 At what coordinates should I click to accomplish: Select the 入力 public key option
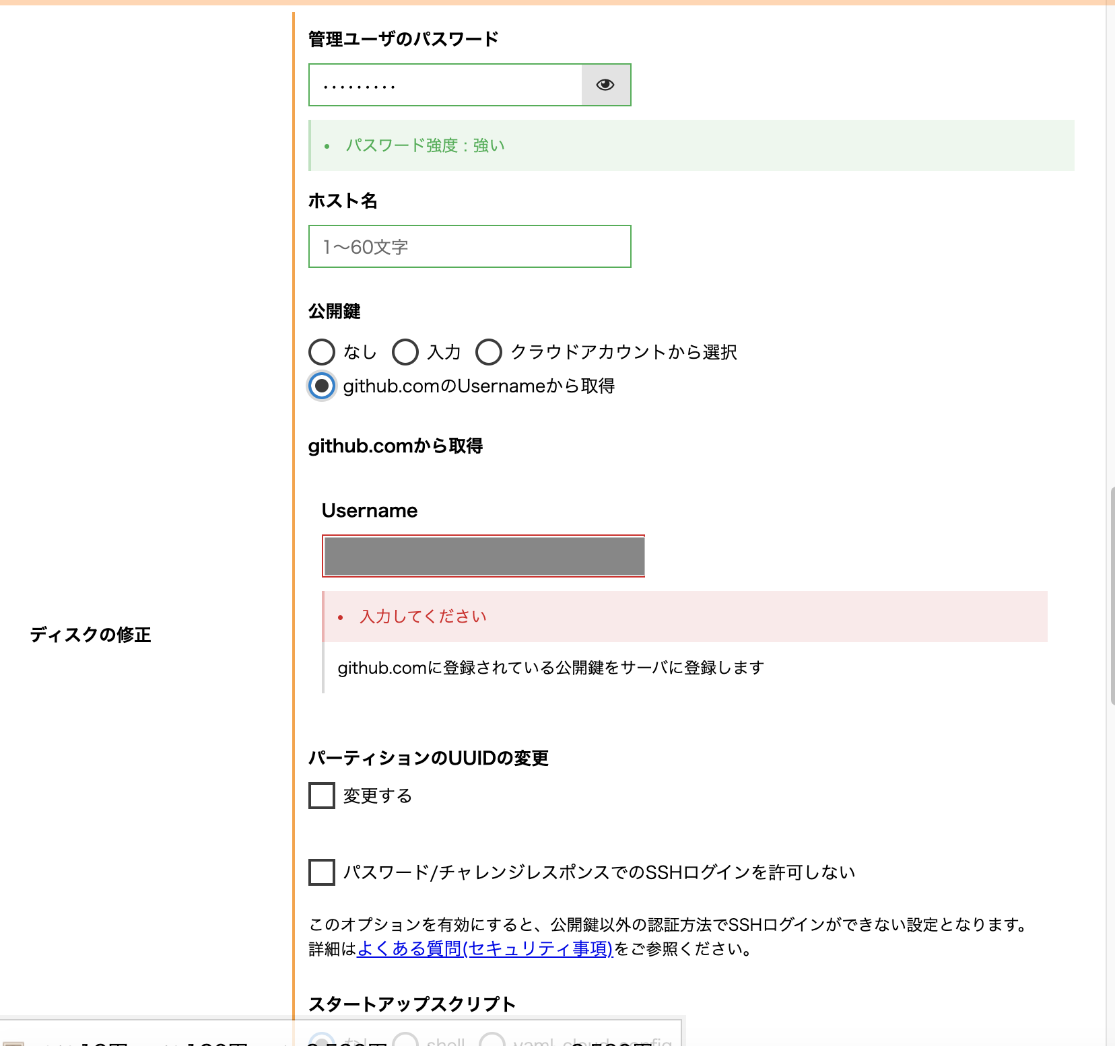[x=405, y=352]
